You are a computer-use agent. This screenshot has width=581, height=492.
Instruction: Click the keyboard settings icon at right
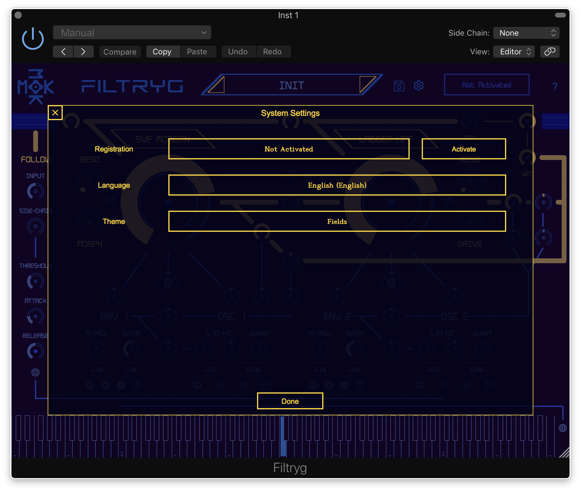(x=562, y=428)
